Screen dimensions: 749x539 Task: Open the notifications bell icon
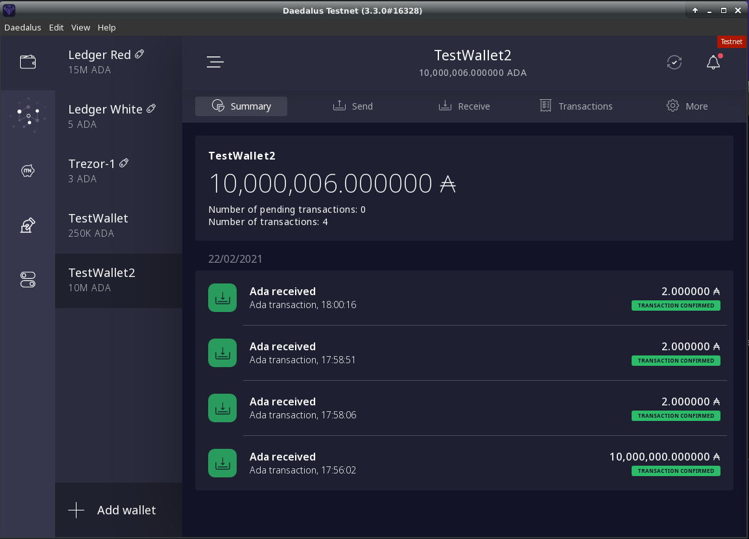pos(713,62)
